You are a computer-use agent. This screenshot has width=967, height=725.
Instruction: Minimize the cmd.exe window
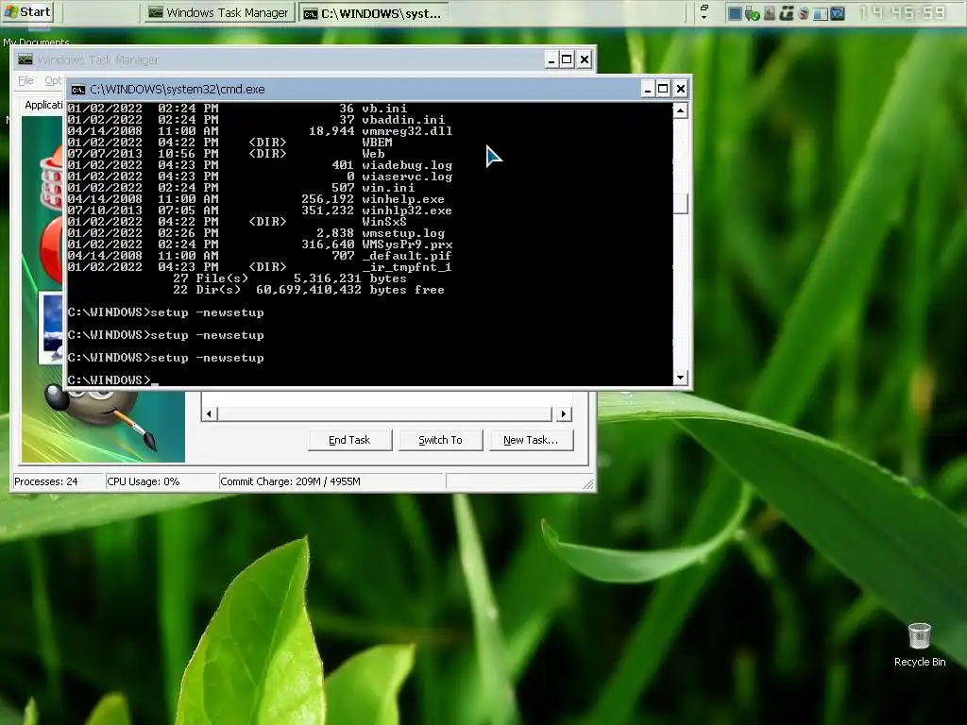647,89
